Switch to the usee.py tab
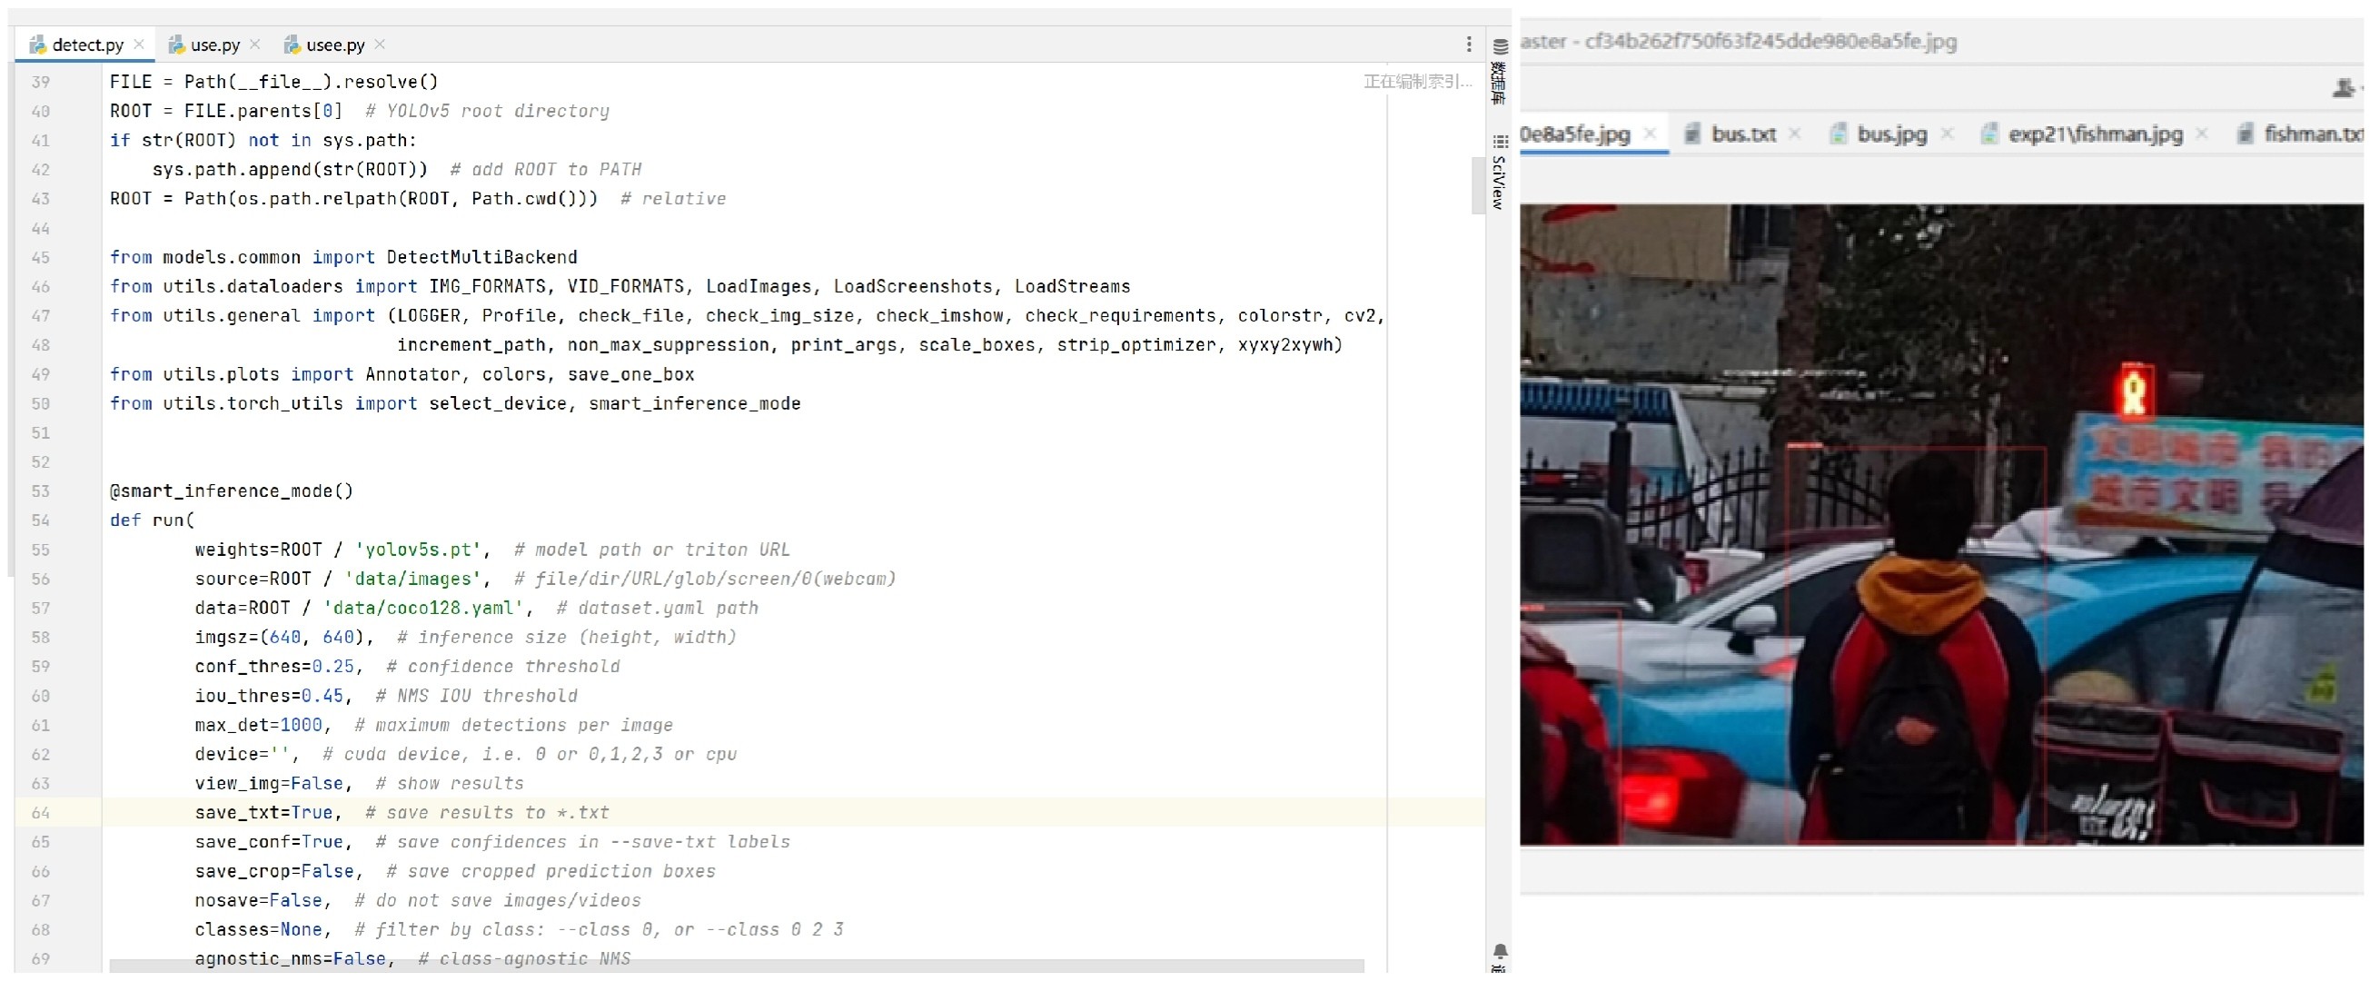Image resolution: width=2370 pixels, height=981 pixels. coord(335,45)
